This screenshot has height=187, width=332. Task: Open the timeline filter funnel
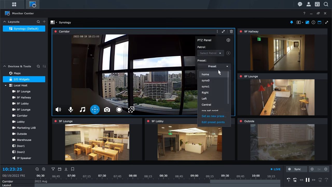pyautogui.click(x=53, y=169)
